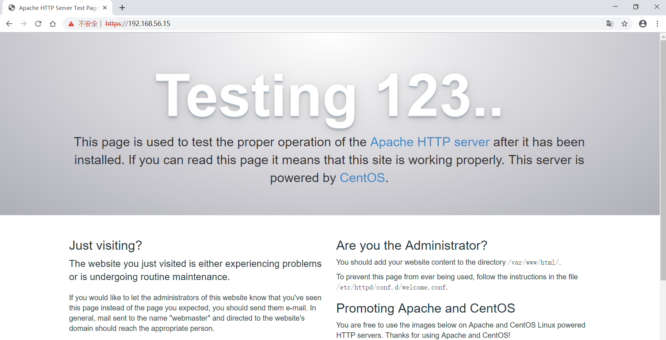The height and width of the screenshot is (340, 666).
Task: Click the red not-secure warning triangle
Action: coord(71,24)
